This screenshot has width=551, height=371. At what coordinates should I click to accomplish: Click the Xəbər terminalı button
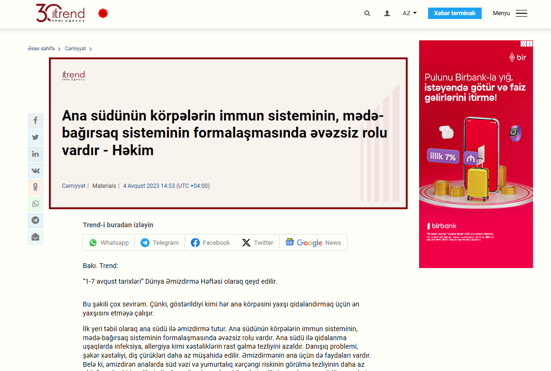coord(454,13)
